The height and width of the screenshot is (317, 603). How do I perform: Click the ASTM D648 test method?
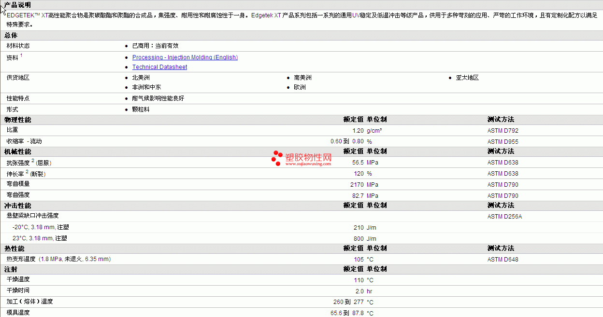(503, 260)
